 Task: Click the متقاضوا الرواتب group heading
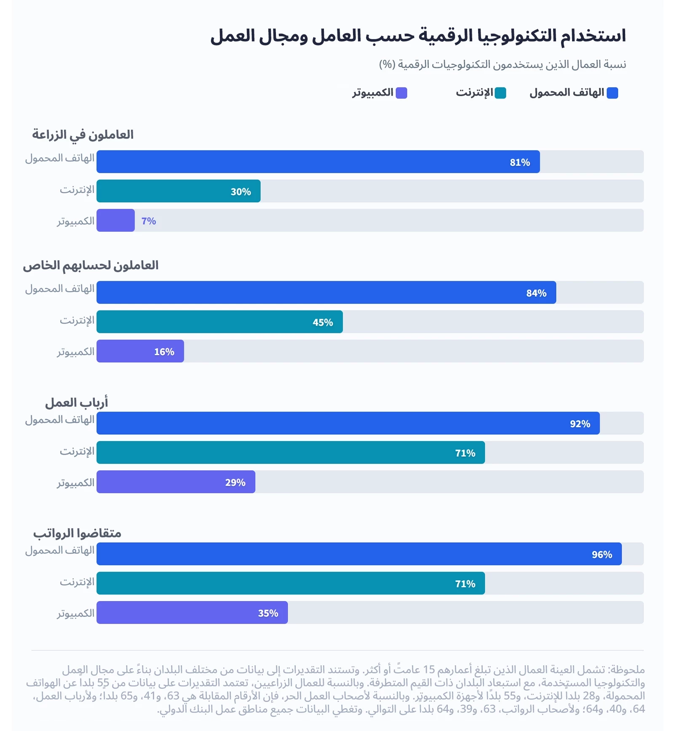click(x=77, y=533)
